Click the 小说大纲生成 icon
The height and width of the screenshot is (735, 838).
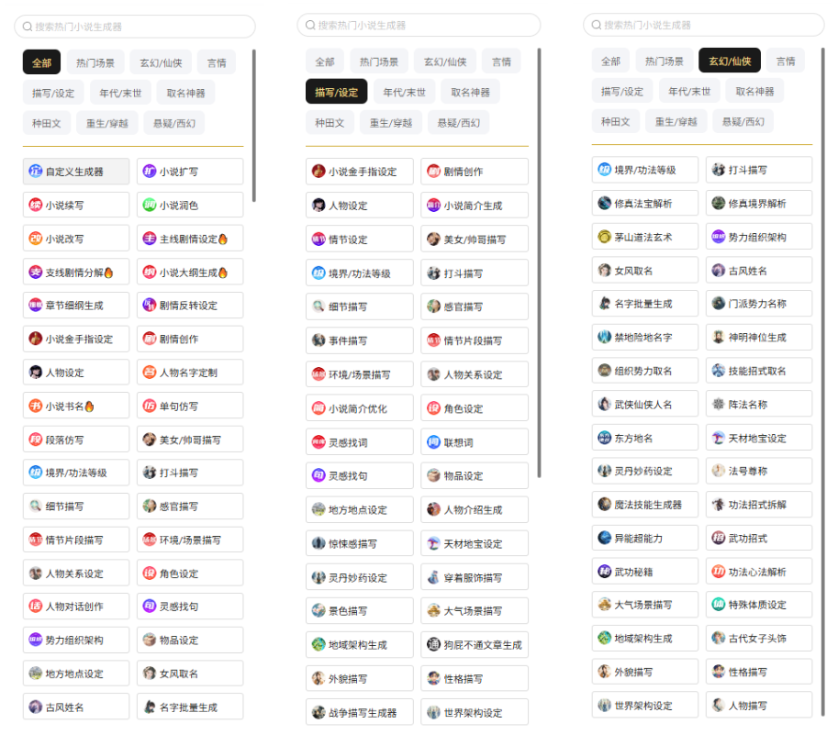click(x=149, y=273)
